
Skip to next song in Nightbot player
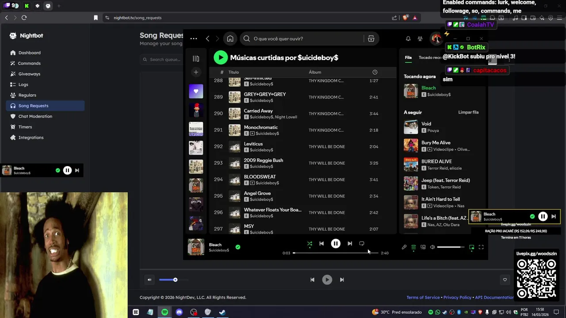342,280
